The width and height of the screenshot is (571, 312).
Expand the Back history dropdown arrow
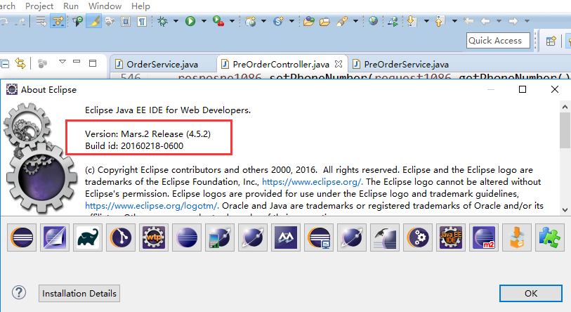499,21
